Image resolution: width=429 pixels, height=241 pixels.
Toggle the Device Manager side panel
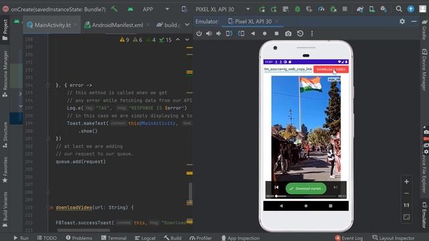[424, 70]
